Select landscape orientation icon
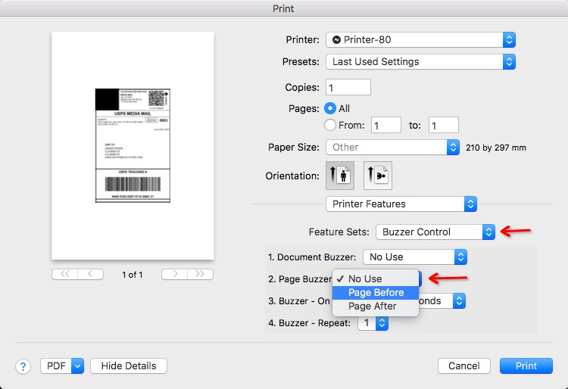Image resolution: width=568 pixels, height=389 pixels. [377, 176]
